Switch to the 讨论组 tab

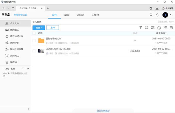pyautogui.click(x=80, y=15)
